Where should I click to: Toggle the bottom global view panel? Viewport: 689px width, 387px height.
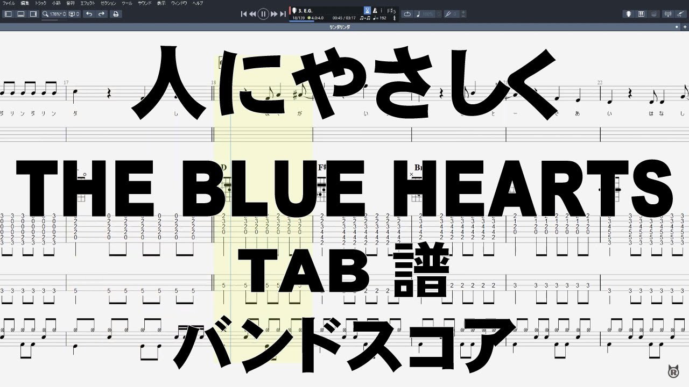point(20,14)
